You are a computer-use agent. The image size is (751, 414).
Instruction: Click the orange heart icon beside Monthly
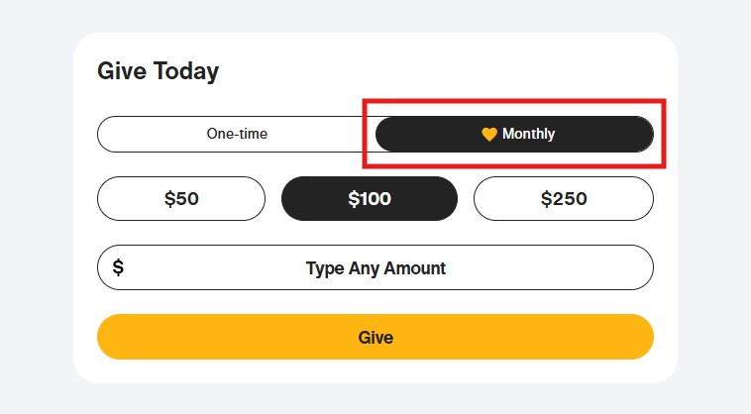488,135
